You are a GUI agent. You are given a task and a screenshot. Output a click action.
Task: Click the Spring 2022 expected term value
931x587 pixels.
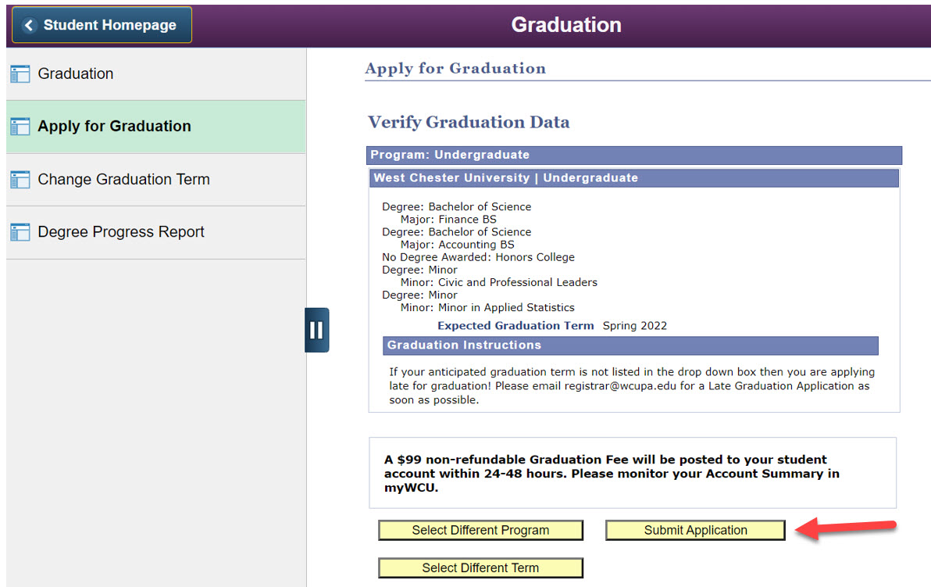[634, 326]
